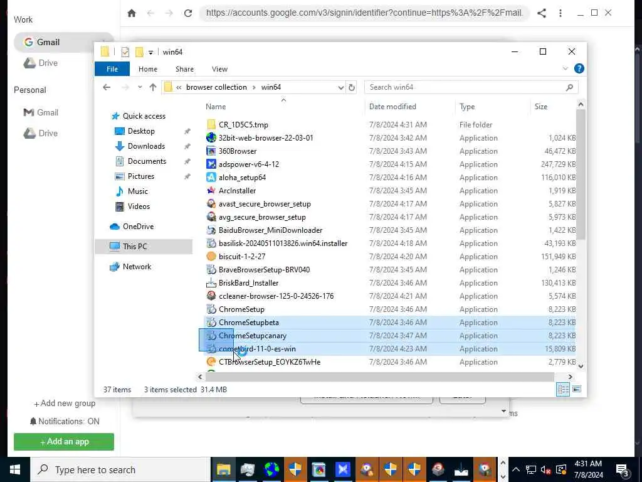Select the adspower-v6-4-12 file icon
This screenshot has height=482, width=642.
(x=211, y=164)
